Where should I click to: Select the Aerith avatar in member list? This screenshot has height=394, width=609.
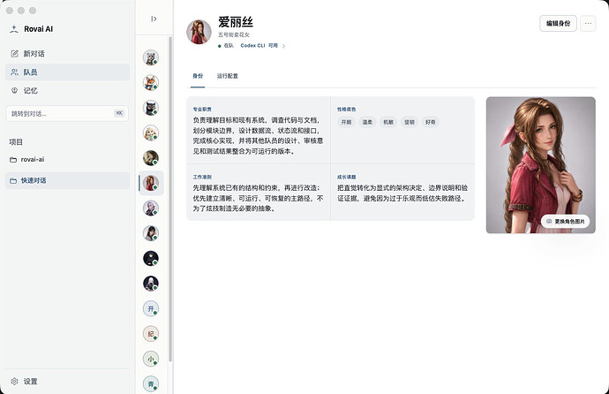point(151,183)
